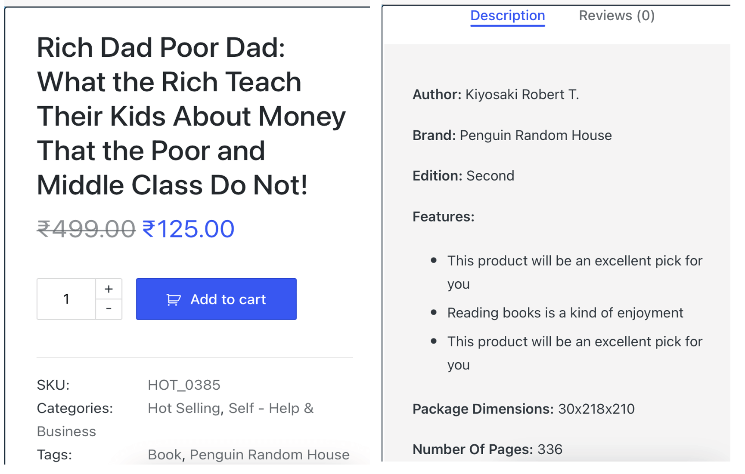Click the Features heading
The height and width of the screenshot is (474, 745).
pyautogui.click(x=443, y=216)
